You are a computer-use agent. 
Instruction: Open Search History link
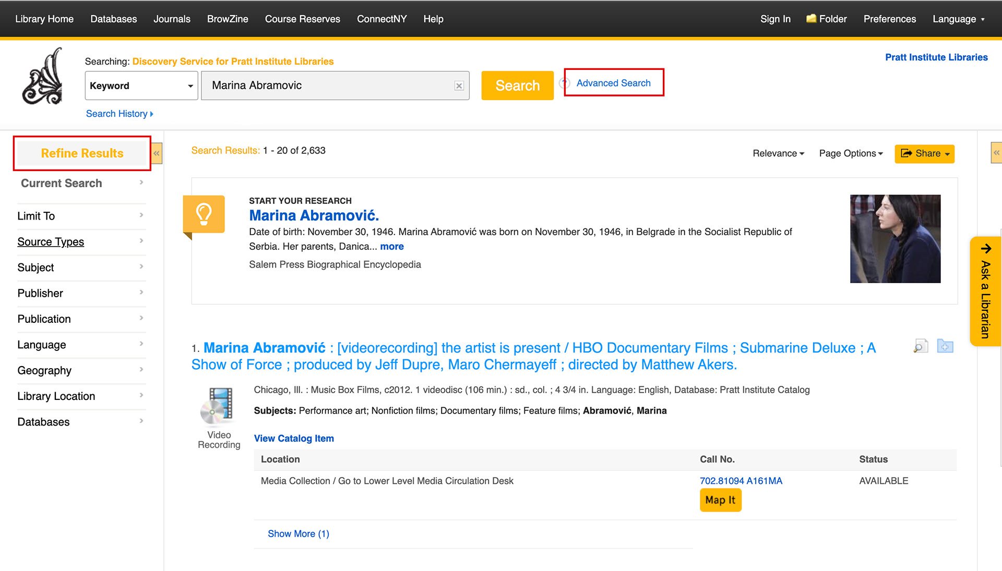pos(120,114)
